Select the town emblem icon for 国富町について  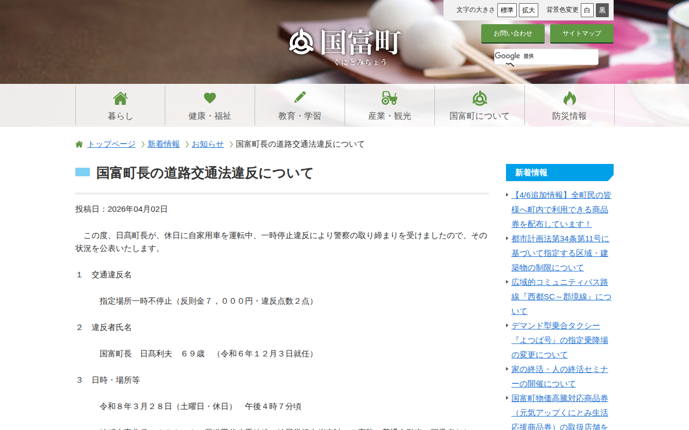(479, 97)
